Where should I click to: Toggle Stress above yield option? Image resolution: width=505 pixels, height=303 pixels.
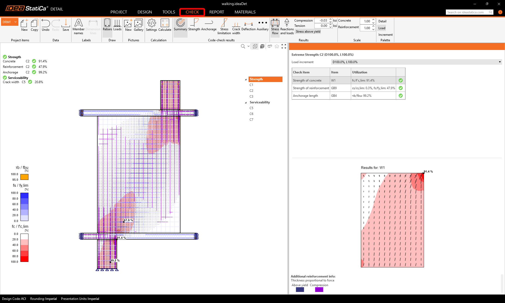308,32
